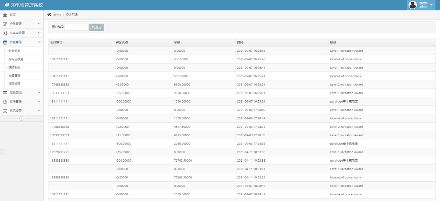Viewport: 440px width, 201px height.
Task: Open the admin user avatar
Action: point(413,5)
